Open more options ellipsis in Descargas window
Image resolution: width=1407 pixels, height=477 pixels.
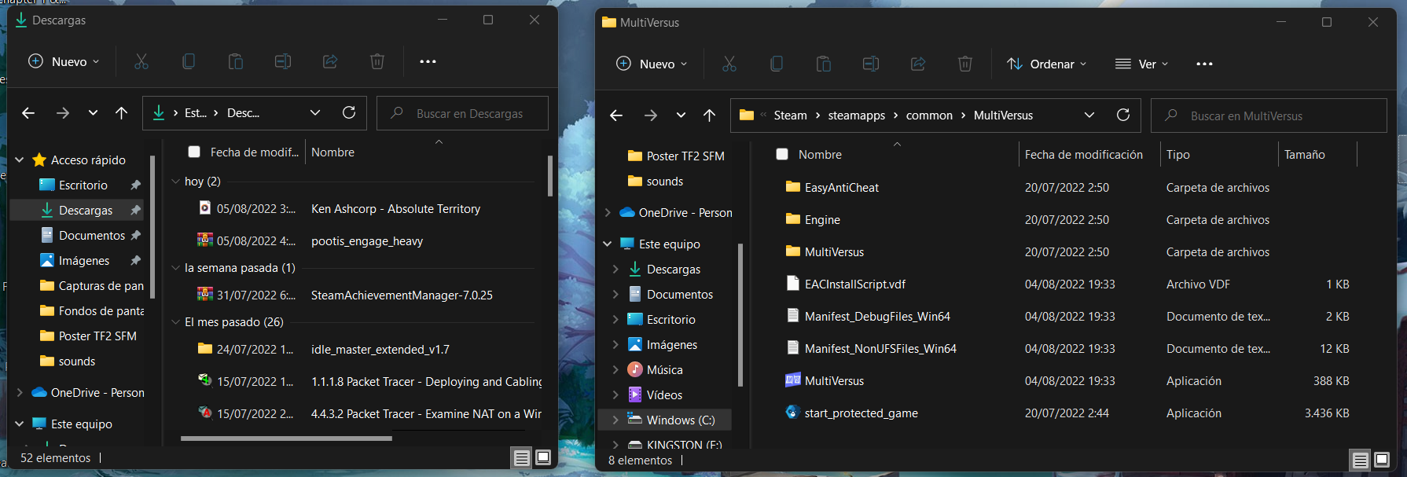tap(428, 61)
